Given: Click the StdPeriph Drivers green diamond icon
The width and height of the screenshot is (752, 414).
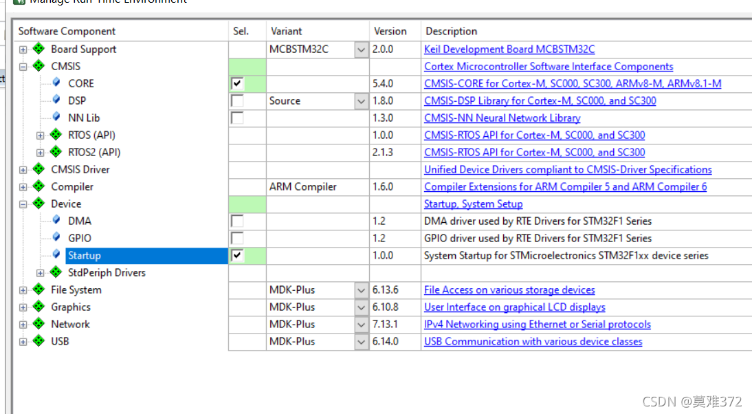Looking at the screenshot, I should 56,272.
